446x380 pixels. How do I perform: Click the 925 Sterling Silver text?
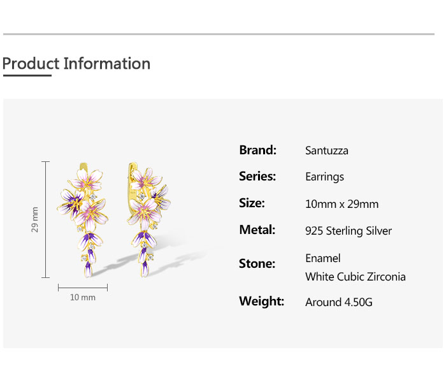click(349, 231)
